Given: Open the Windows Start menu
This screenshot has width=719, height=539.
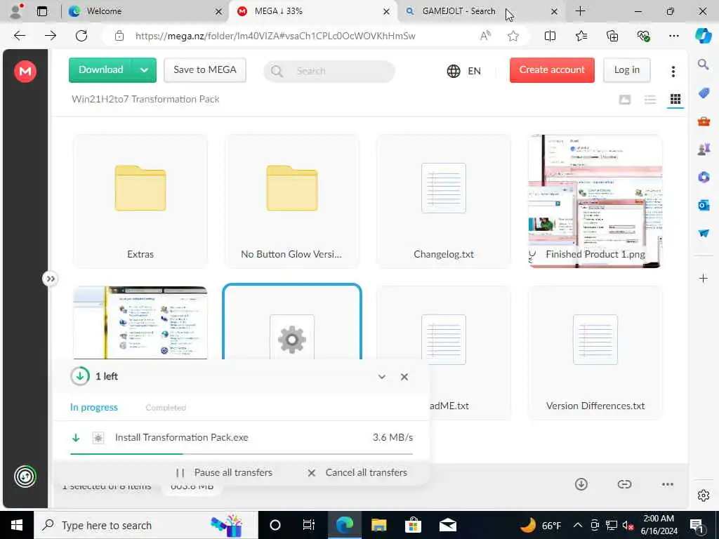Looking at the screenshot, I should tap(17, 525).
